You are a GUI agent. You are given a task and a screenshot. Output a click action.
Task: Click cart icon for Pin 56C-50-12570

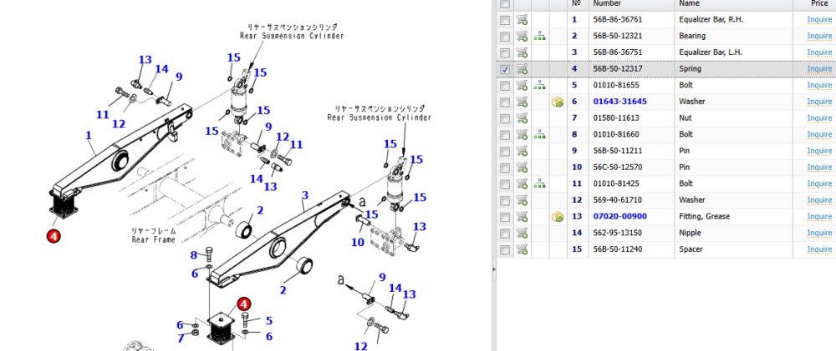[x=522, y=168]
